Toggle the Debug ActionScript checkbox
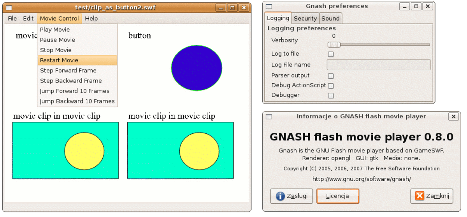This screenshot has width=467, height=217. click(x=331, y=86)
